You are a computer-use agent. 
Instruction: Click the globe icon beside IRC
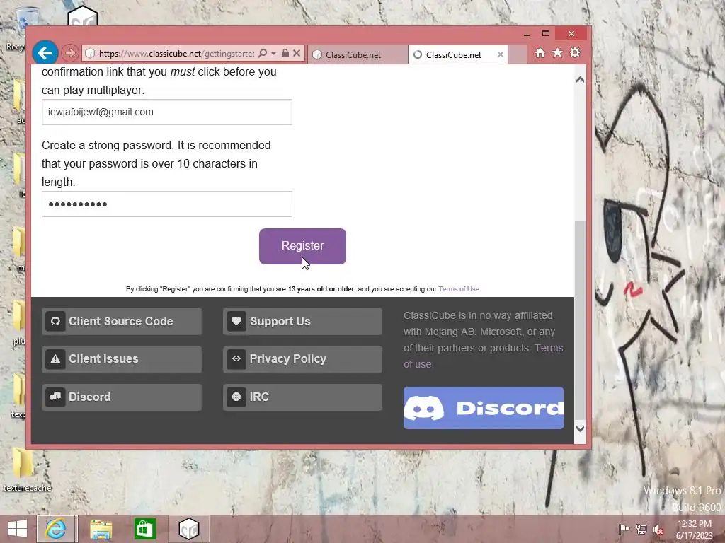click(x=236, y=397)
